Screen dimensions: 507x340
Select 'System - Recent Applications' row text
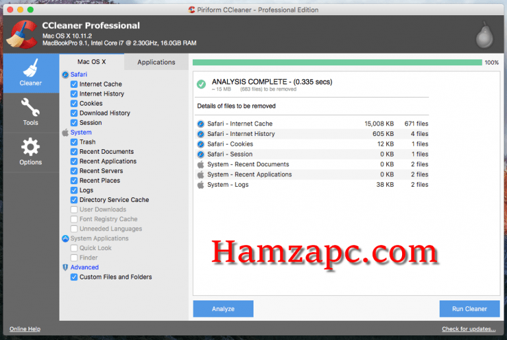(x=250, y=175)
